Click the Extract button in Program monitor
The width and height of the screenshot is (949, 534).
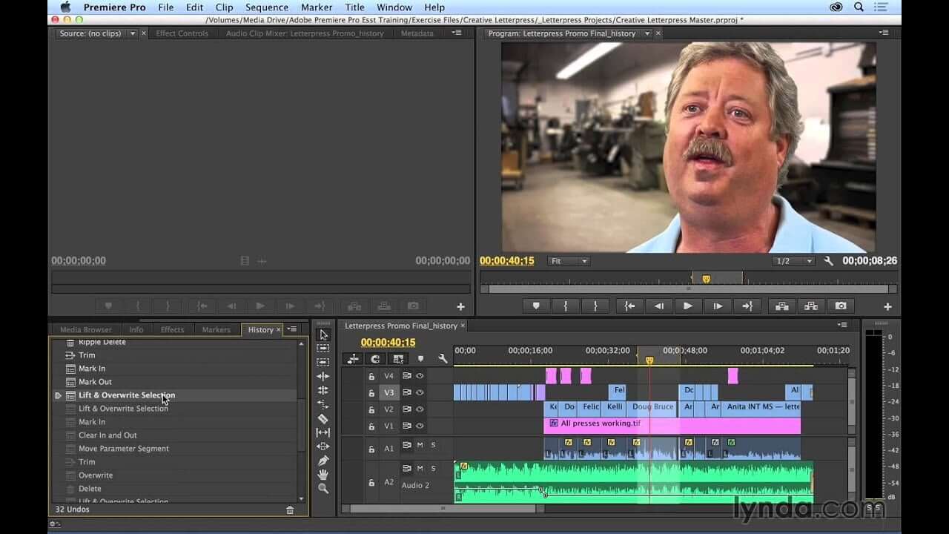pos(811,306)
